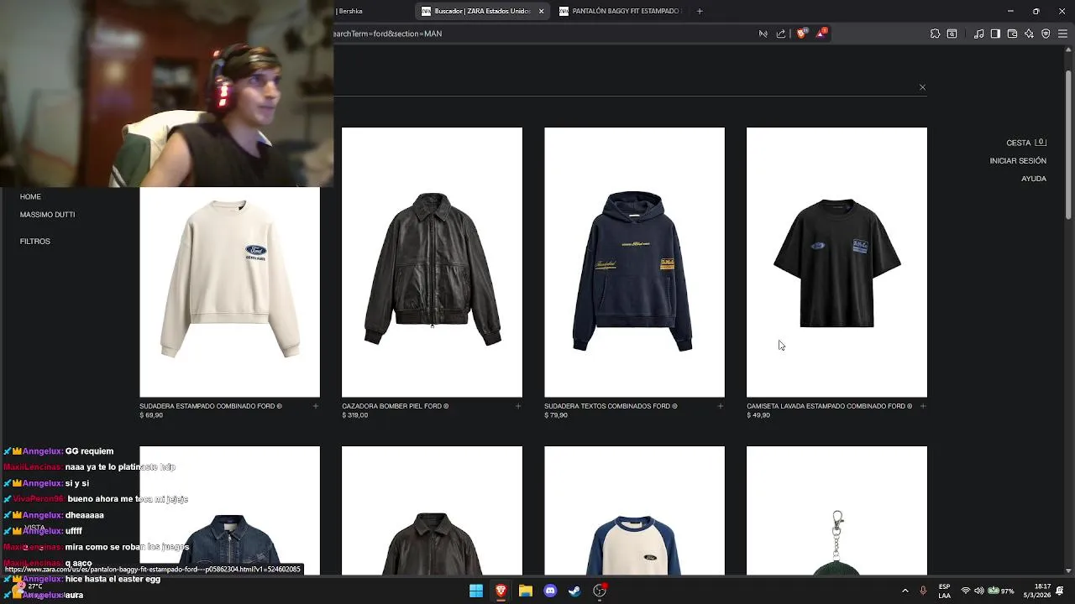1075x604 pixels.
Task: Open the Brave Wallet icon
Action: (1012, 34)
